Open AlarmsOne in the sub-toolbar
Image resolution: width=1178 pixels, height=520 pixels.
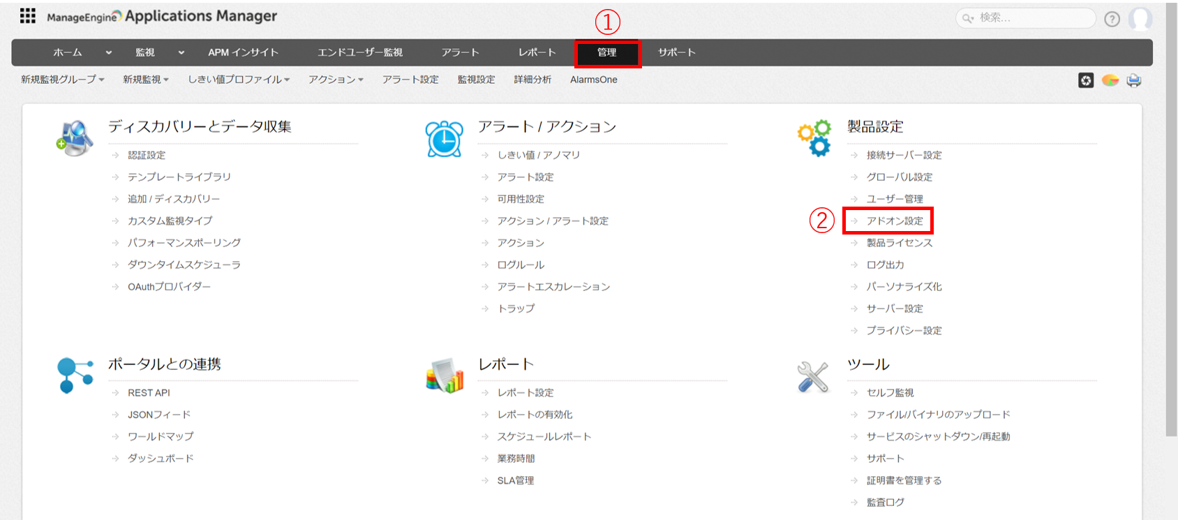click(594, 80)
